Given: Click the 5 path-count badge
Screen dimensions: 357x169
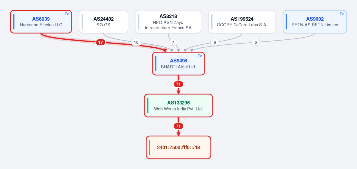Looking at the screenshot, I should tap(256, 42).
